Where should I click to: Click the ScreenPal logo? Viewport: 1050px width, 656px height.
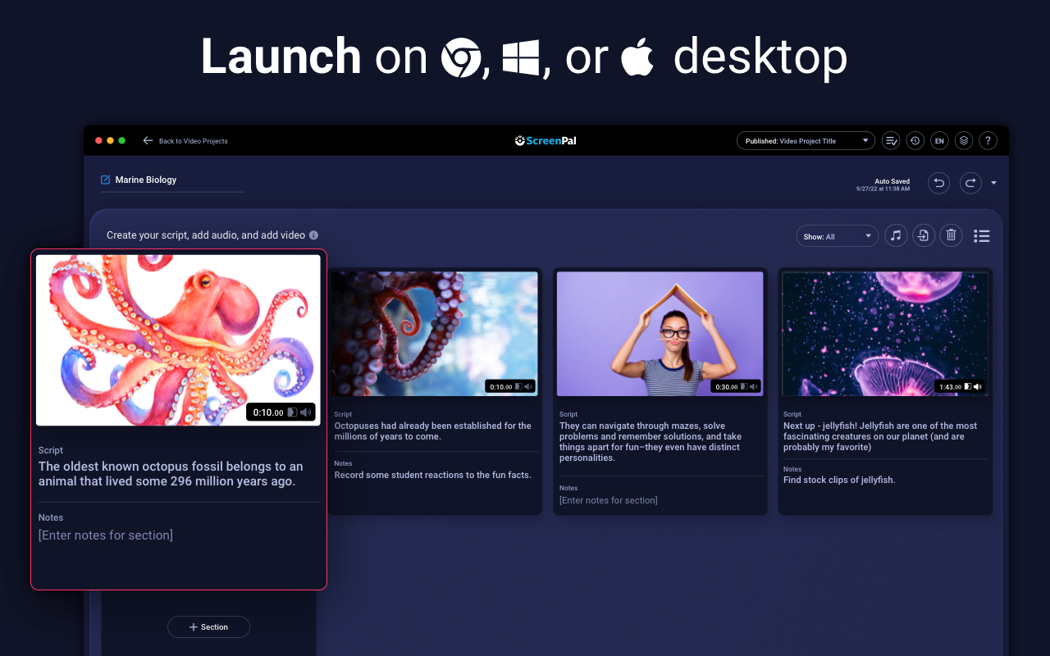(x=545, y=140)
